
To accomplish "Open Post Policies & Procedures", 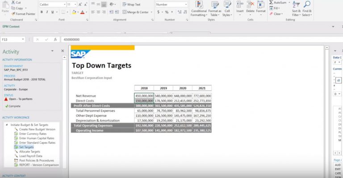I will point(34,160).
